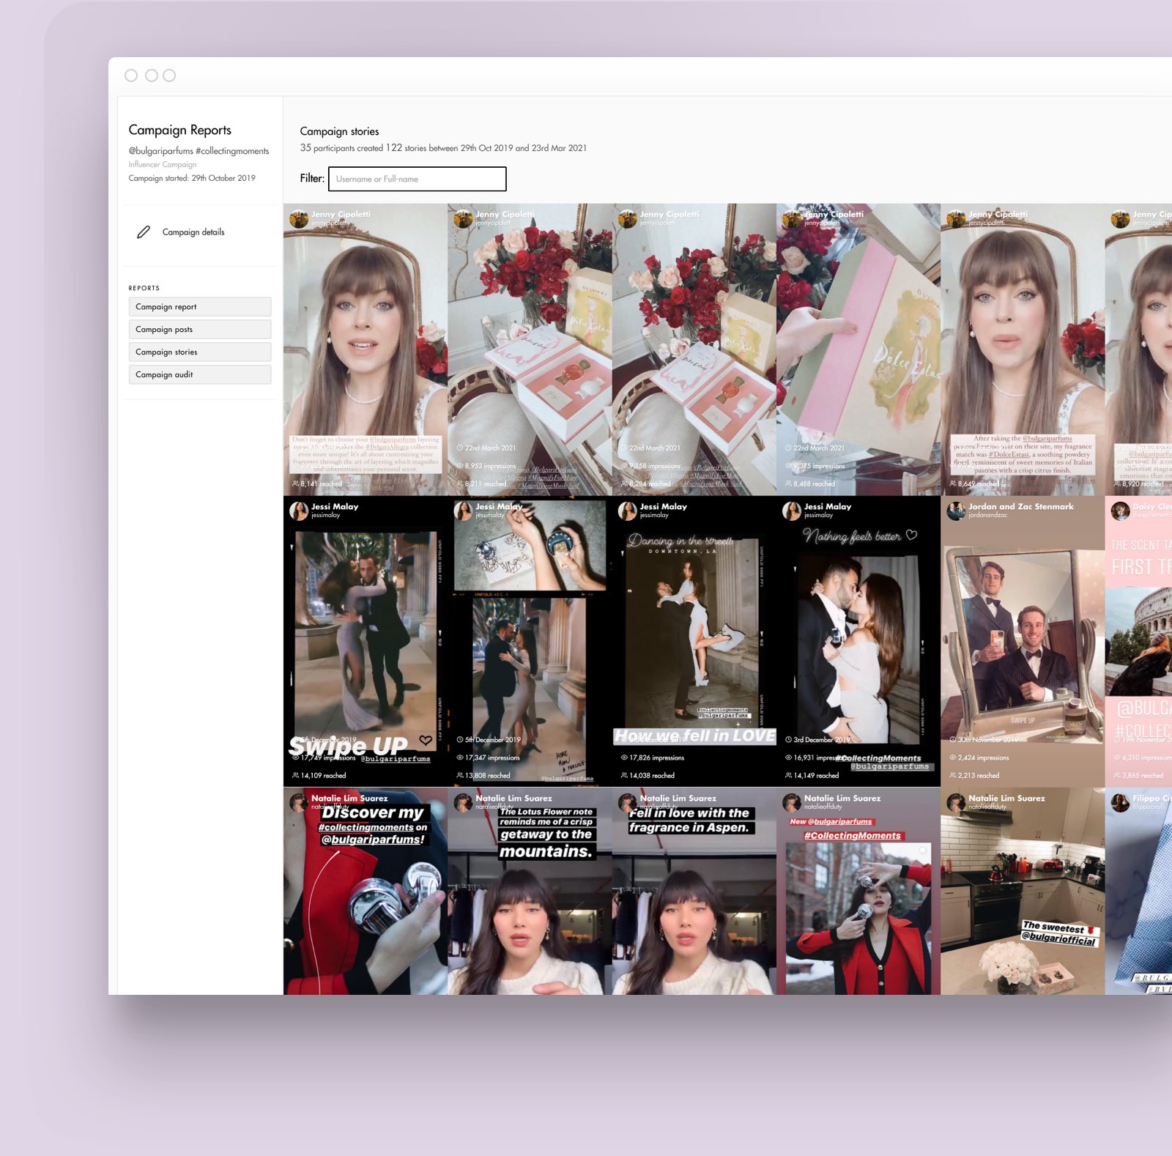The width and height of the screenshot is (1172, 1156).
Task: Open Jessi Malay's 'Nothing feels better' story
Action: [x=857, y=637]
